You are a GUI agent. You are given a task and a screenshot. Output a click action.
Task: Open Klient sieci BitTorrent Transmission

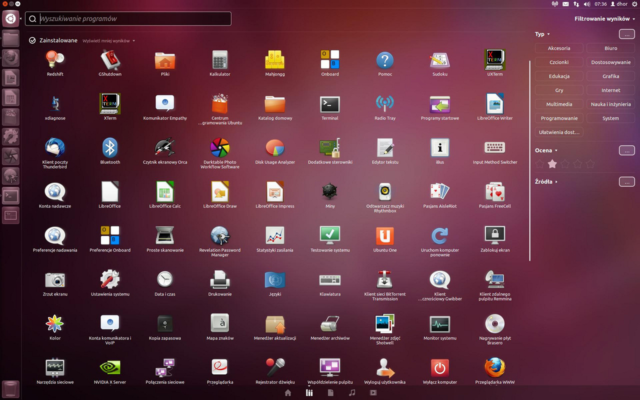point(385,285)
